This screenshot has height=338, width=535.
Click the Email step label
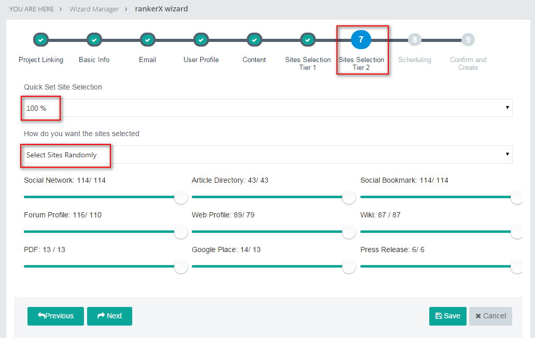click(147, 60)
